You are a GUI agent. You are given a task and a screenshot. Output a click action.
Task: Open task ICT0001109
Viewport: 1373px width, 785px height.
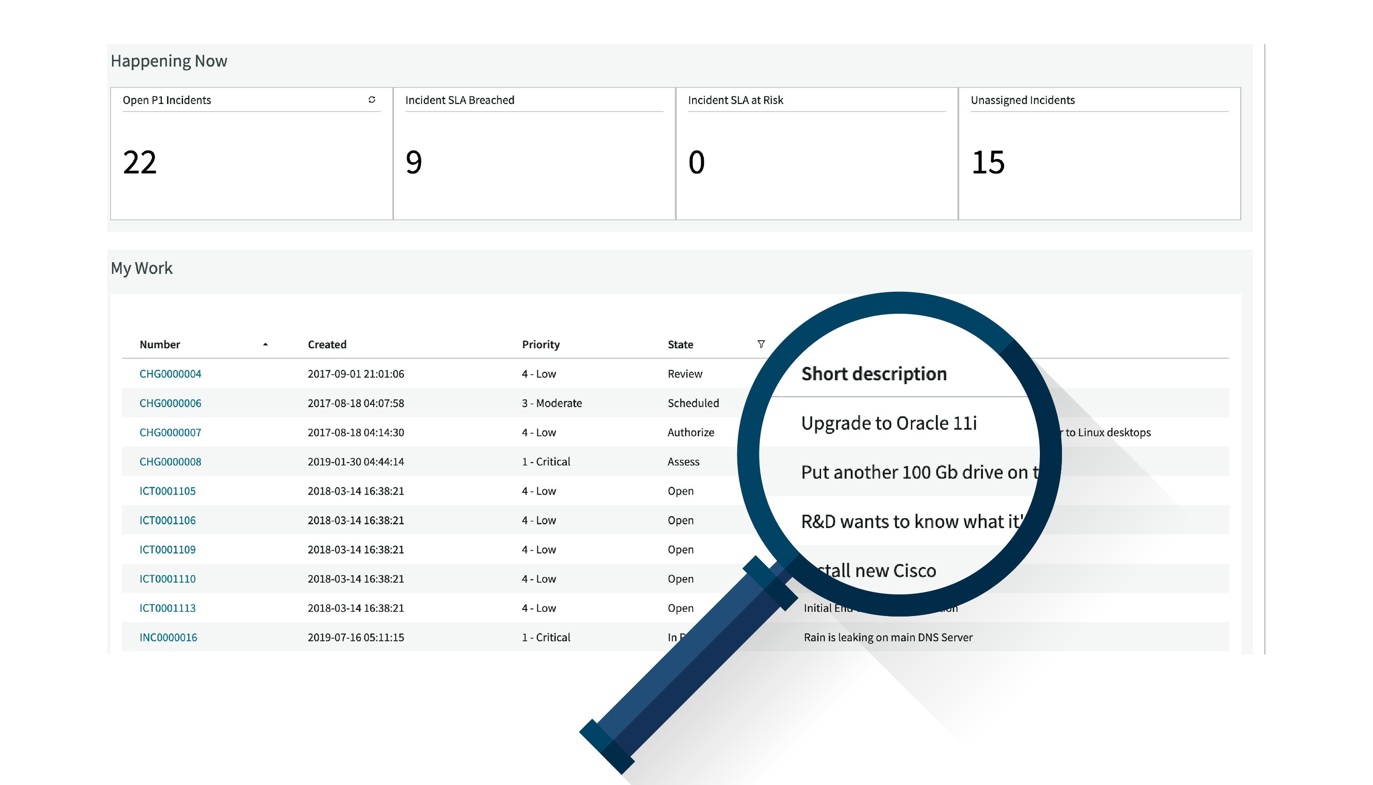pos(167,549)
